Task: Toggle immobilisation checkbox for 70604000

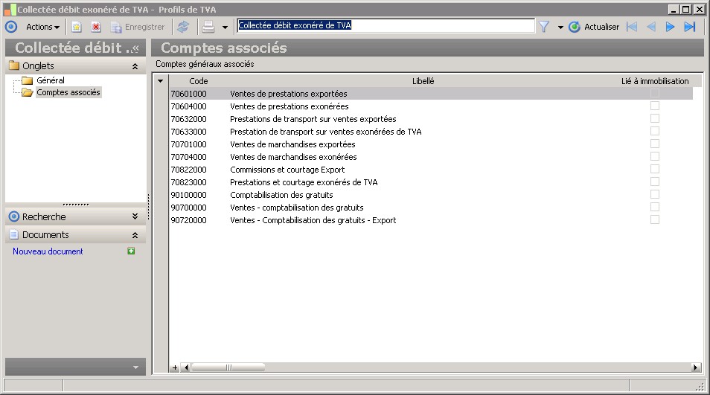Action: [x=655, y=106]
